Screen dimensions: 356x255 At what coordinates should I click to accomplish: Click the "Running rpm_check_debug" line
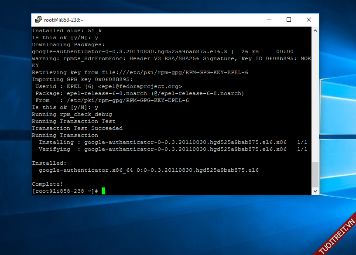72,114
